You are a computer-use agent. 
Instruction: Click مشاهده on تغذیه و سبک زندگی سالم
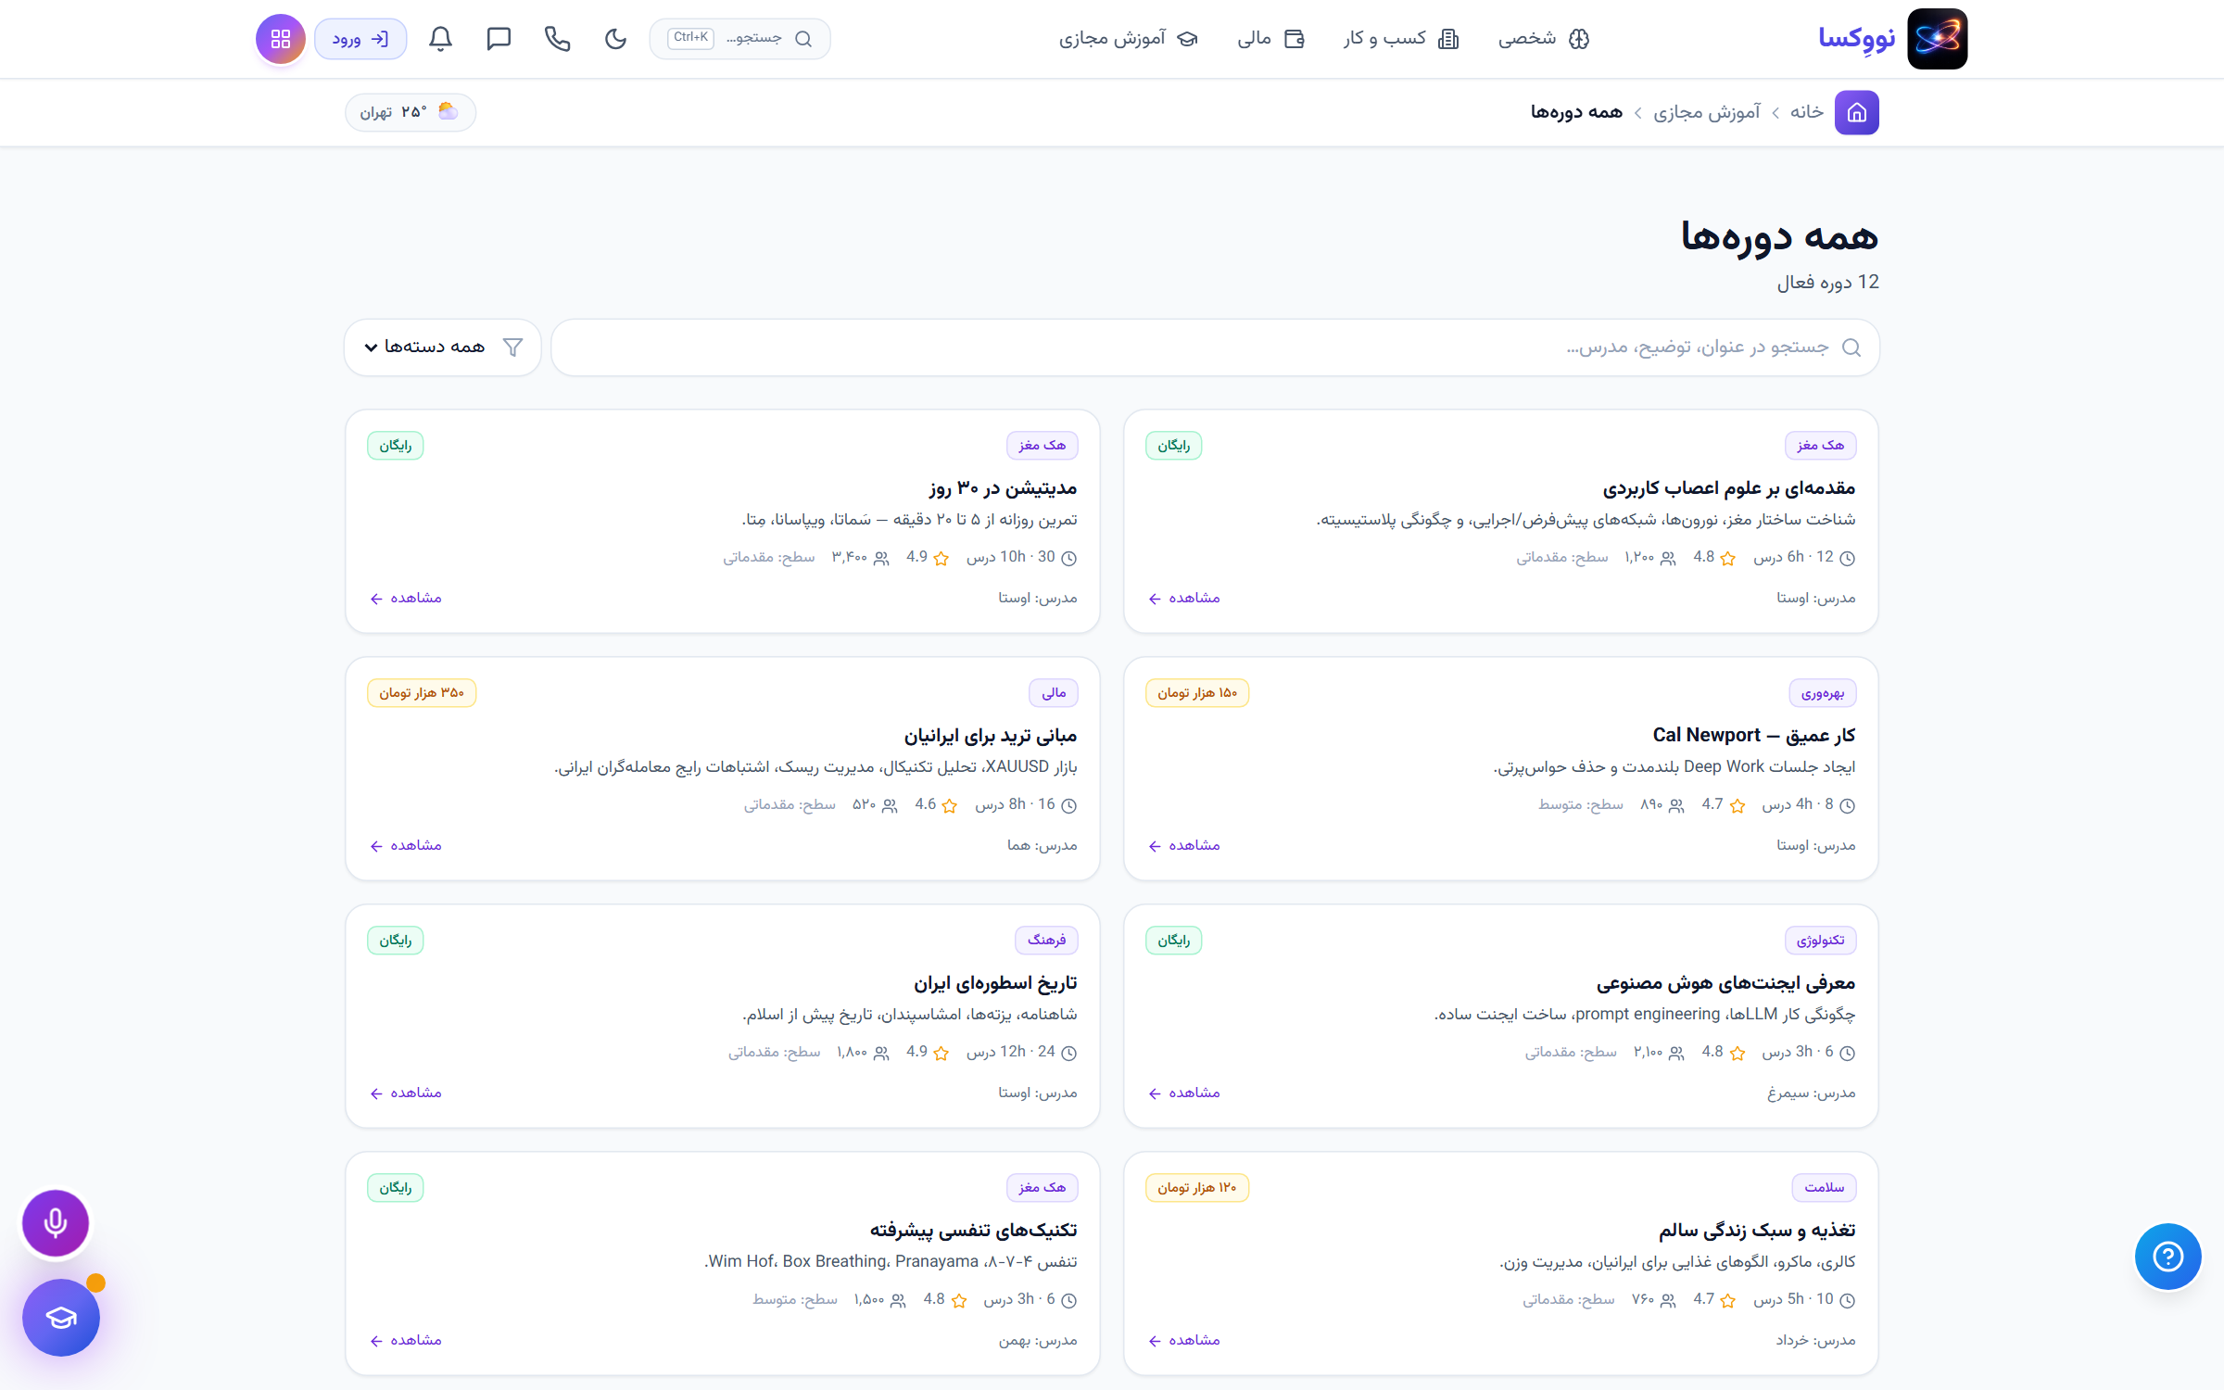[1184, 1341]
